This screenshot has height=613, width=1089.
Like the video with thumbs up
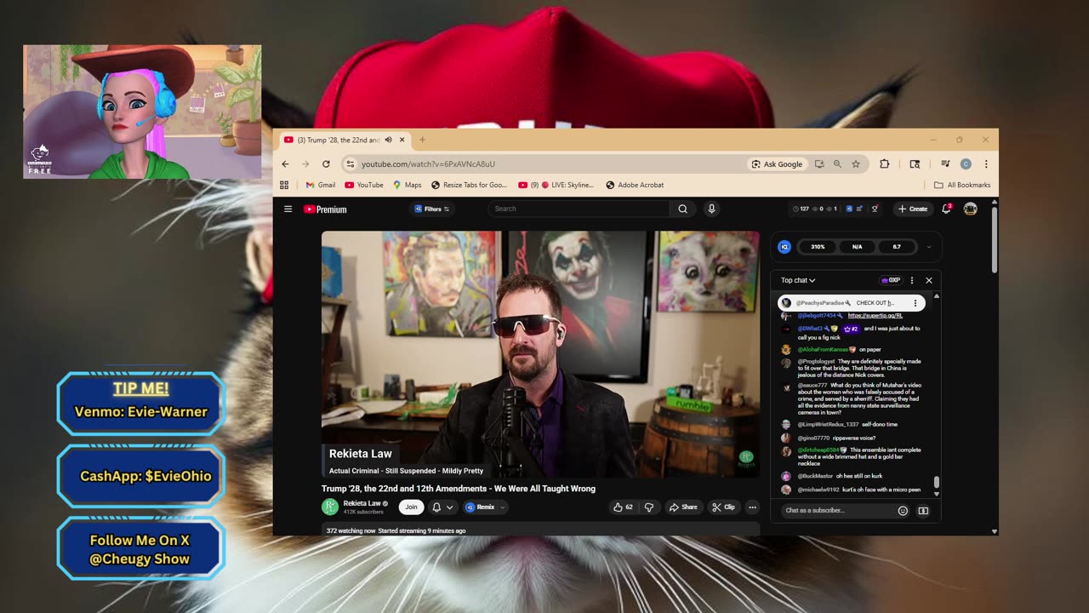pos(623,507)
